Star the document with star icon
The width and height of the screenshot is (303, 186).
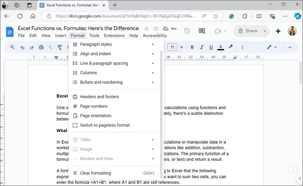coord(147,29)
